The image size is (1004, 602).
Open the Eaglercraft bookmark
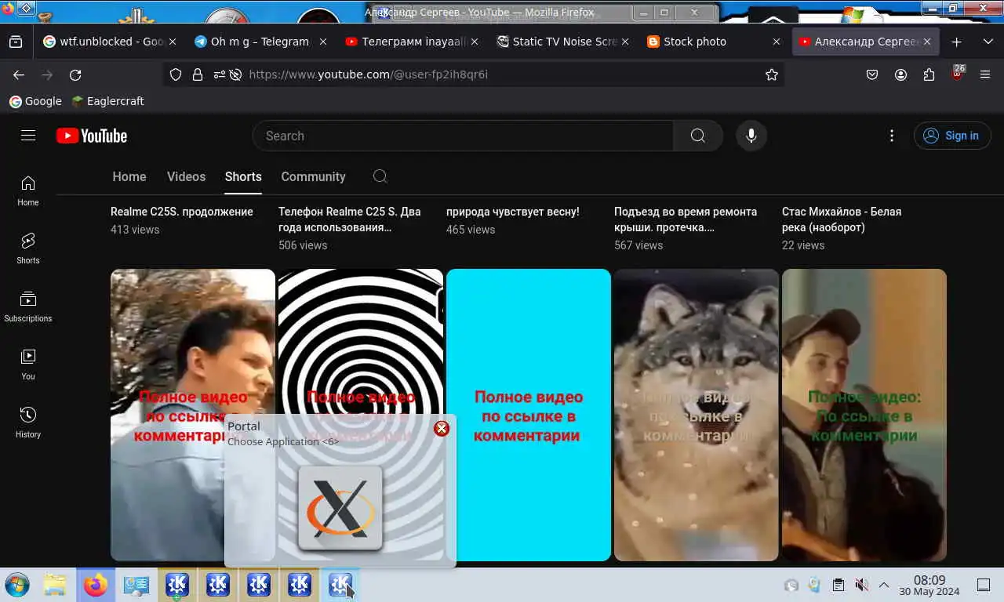point(107,101)
